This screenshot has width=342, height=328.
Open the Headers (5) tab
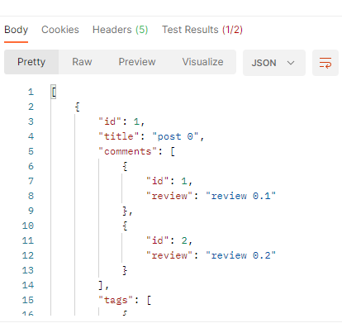[120, 30]
